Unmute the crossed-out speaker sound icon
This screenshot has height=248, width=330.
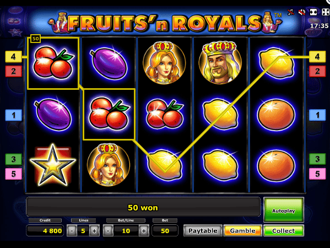(302, 12)
